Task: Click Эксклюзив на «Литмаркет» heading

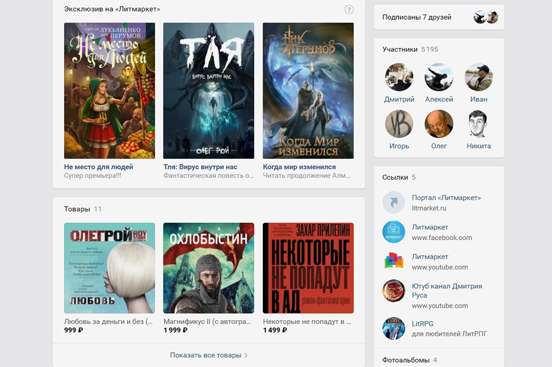Action: click(x=112, y=9)
